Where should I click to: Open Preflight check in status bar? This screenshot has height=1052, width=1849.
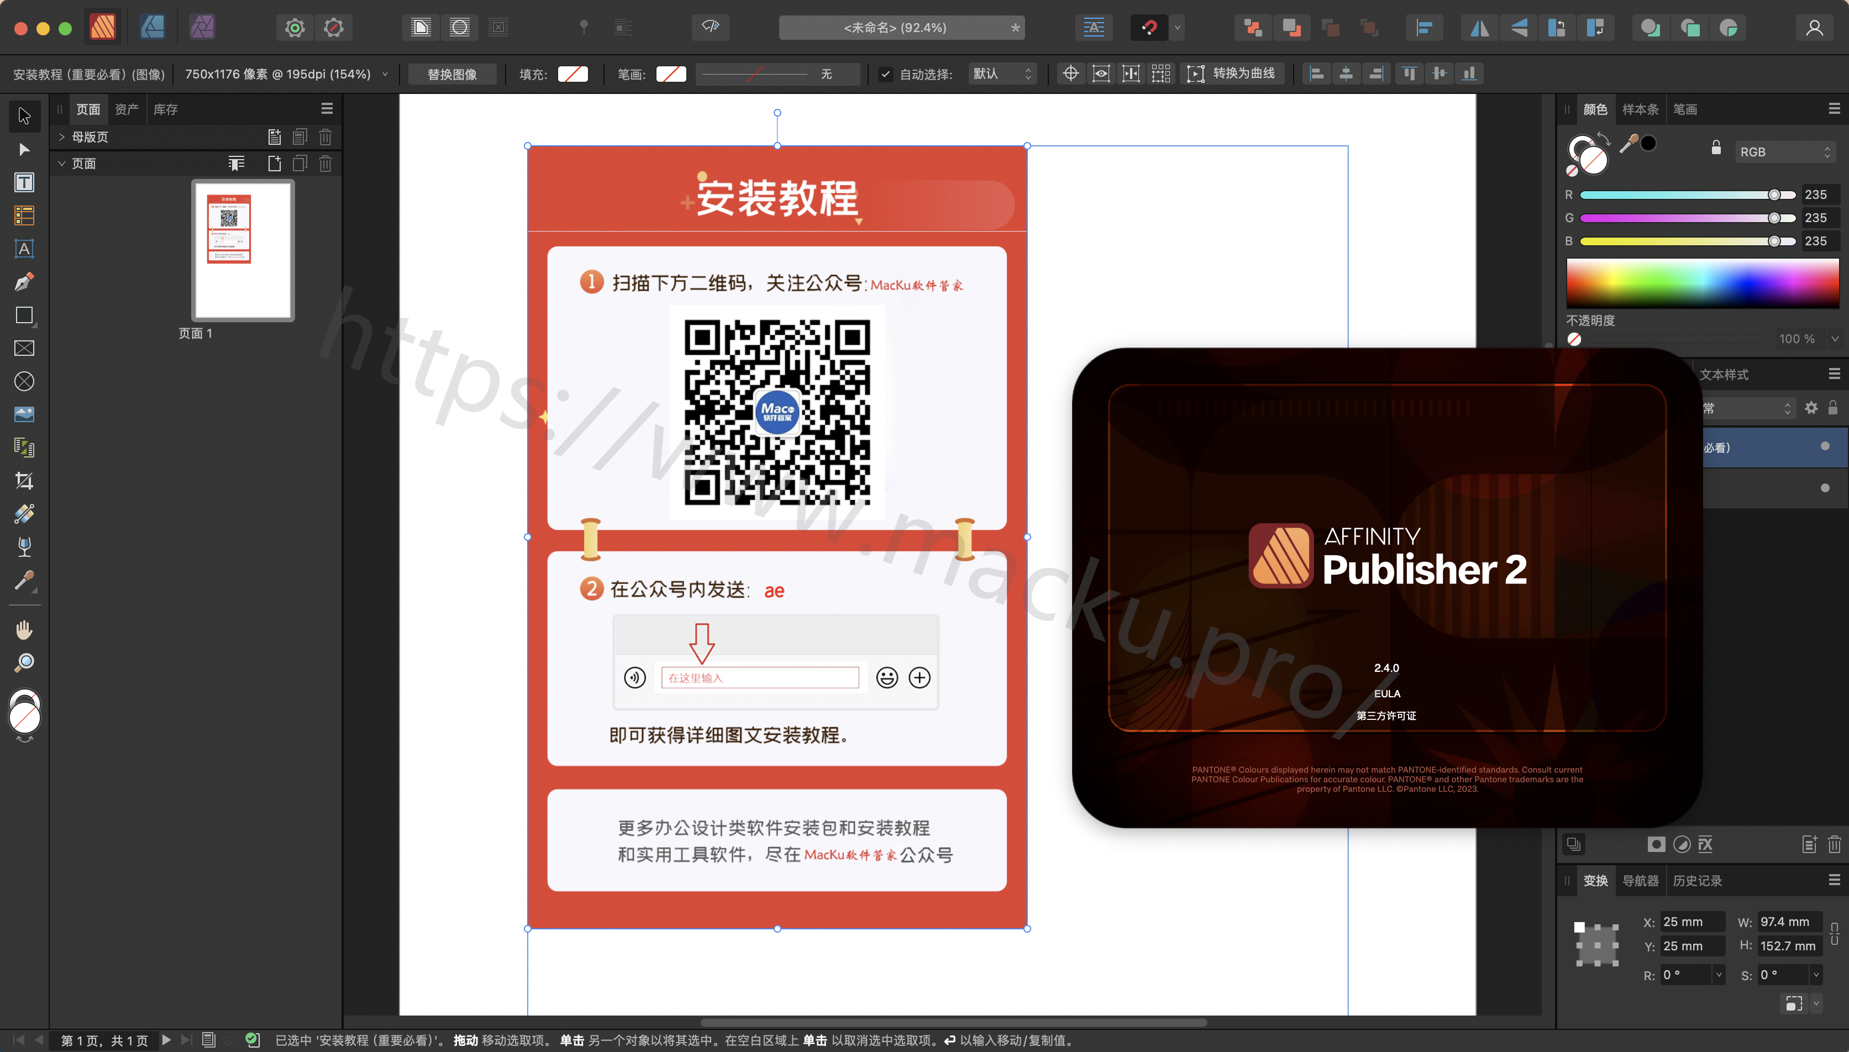[252, 1040]
